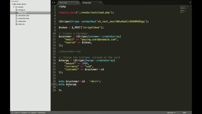This screenshot has width=202, height=114.
Task: Open charge.php from the sidebar
Action: (x=22, y=13)
